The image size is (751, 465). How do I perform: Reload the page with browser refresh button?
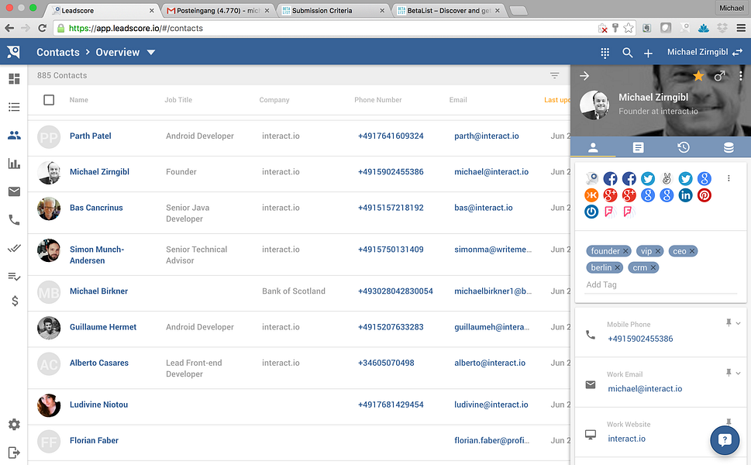42,28
